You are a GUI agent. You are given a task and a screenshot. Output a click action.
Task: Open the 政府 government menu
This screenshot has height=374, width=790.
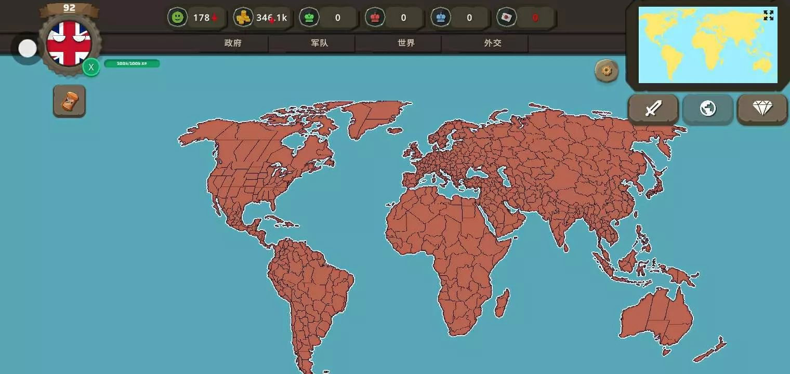(x=233, y=43)
